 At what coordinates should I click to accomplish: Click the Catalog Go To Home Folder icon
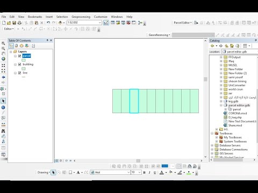pyautogui.click(x=232, y=46)
